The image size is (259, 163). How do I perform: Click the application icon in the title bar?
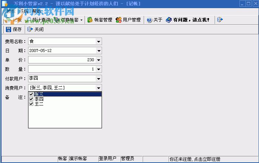pos(5,4)
